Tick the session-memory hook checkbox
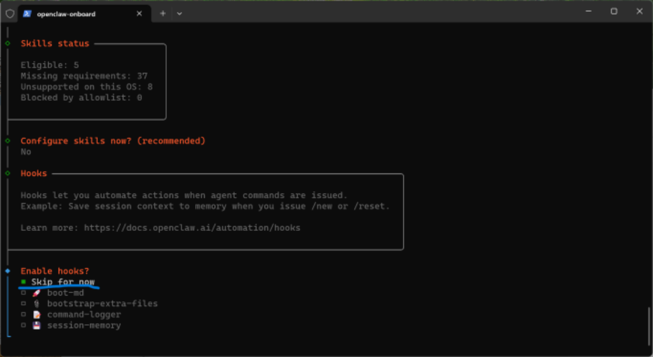Image resolution: width=653 pixels, height=357 pixels. (24, 325)
